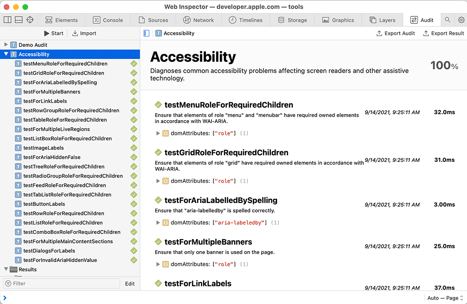Click green diamond next to testGridRoleForRequiredChildren heading
This screenshot has height=304, width=467.
point(158,152)
